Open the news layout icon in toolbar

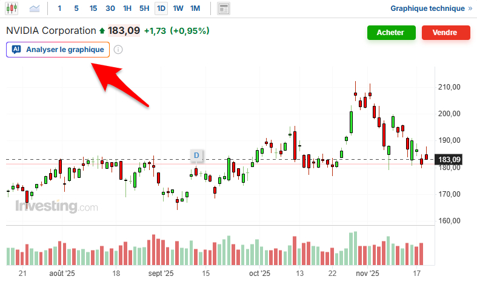click(224, 8)
